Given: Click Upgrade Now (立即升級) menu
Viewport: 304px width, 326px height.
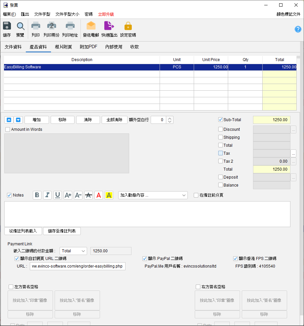Looking at the screenshot, I should [106, 14].
